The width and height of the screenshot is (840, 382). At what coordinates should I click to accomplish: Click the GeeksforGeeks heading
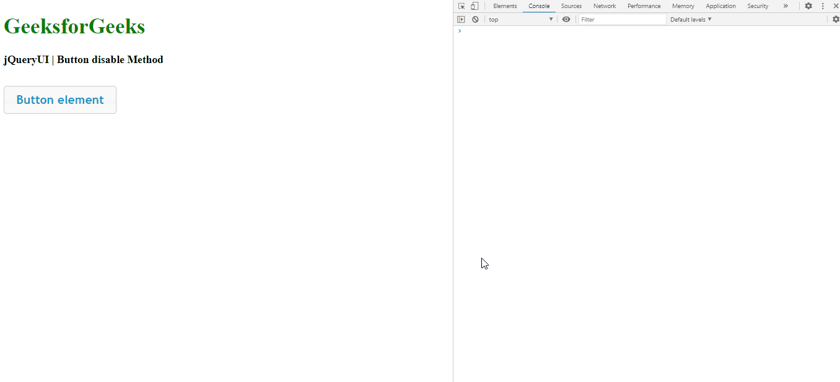click(x=74, y=27)
